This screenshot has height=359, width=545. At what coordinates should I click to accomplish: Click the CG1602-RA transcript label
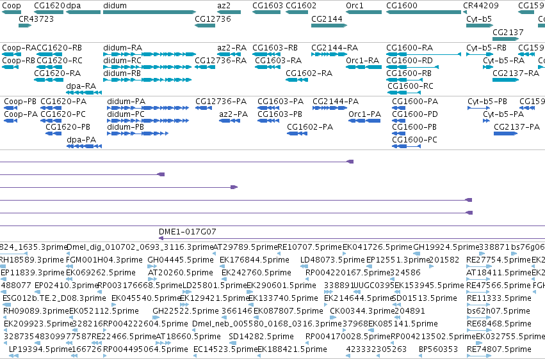(x=309, y=73)
